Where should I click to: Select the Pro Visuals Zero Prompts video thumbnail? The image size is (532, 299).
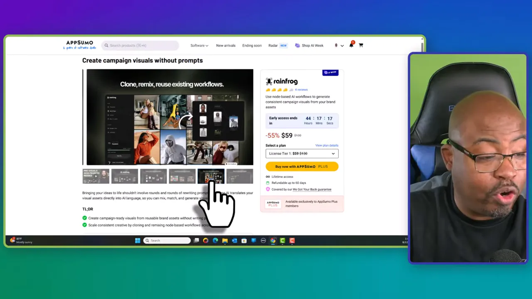[96, 176]
